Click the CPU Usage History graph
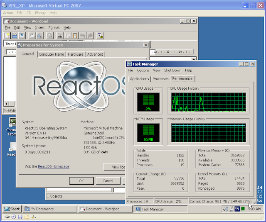 (x=209, y=102)
